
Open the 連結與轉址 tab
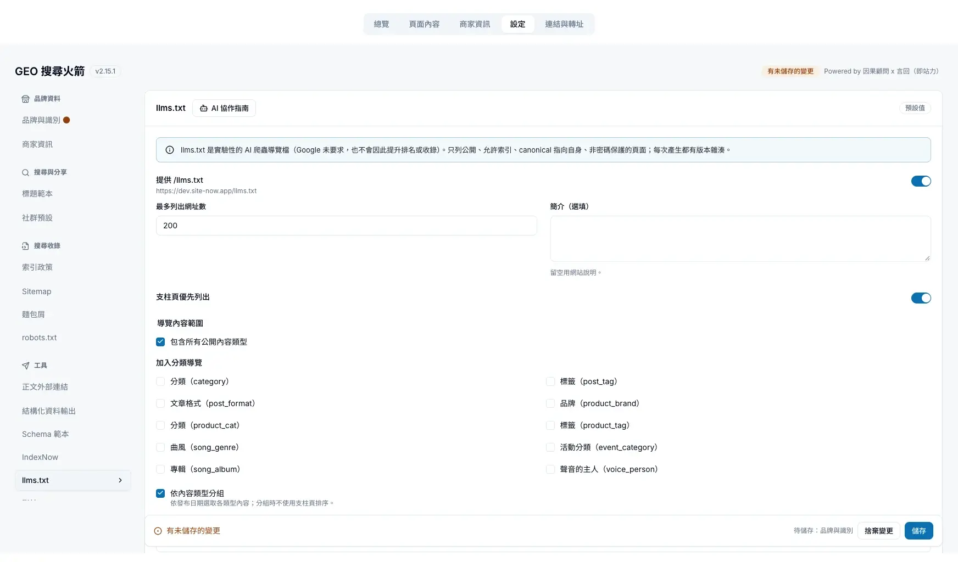click(564, 24)
